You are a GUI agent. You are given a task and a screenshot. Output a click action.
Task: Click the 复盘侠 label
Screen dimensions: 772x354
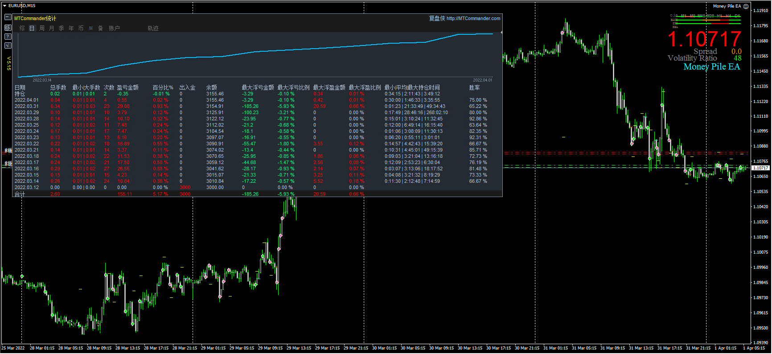click(437, 18)
